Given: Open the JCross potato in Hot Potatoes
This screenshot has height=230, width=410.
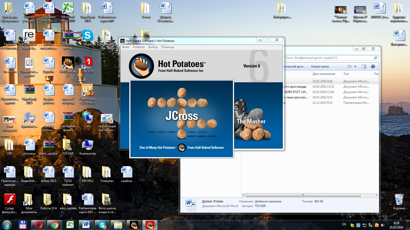Looking at the screenshot, I should (x=182, y=119).
